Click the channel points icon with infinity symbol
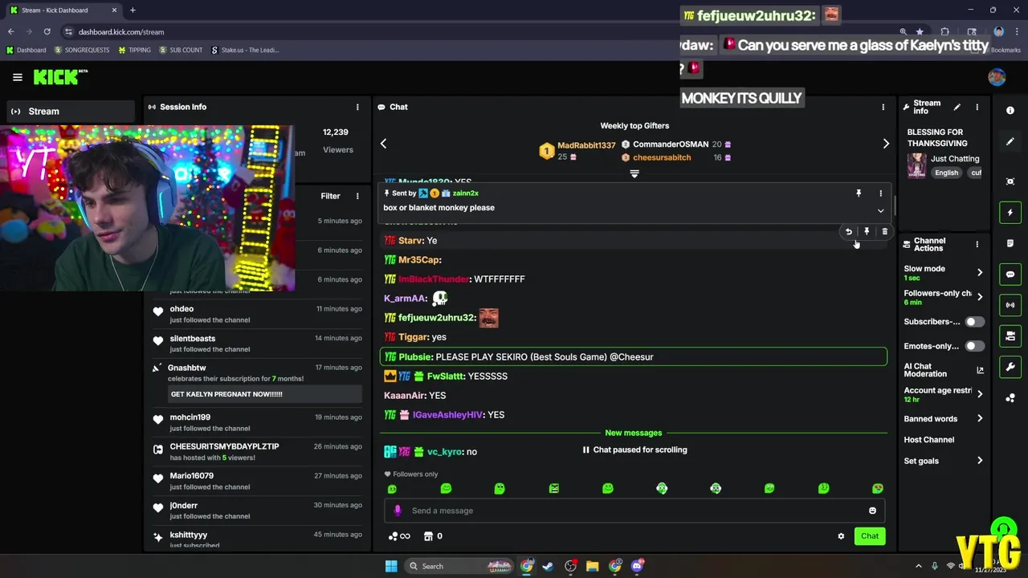 399,536
